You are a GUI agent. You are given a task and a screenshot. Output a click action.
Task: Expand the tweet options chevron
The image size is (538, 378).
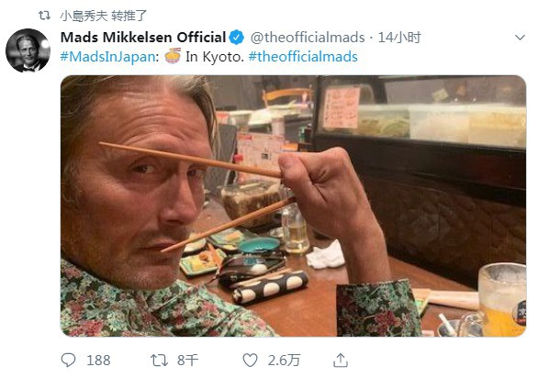(521, 37)
